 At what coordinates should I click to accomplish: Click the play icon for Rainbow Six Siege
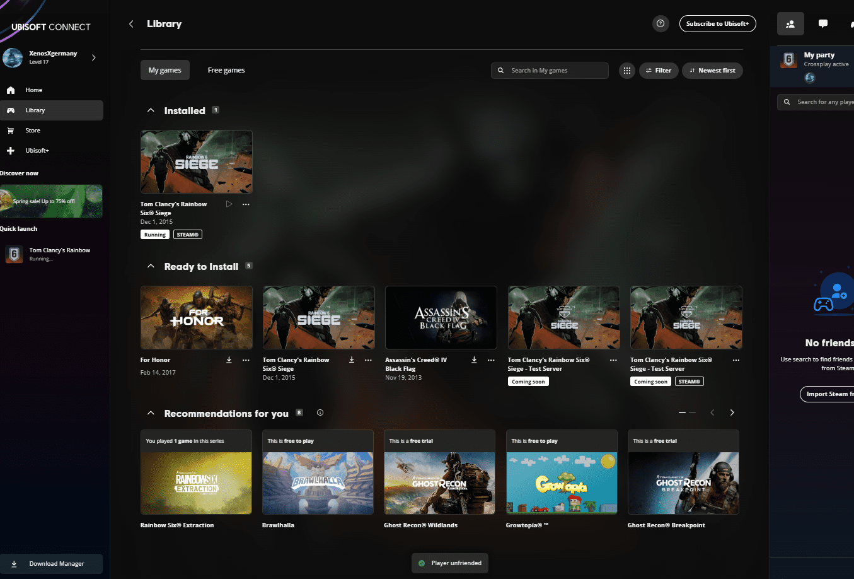coord(229,204)
